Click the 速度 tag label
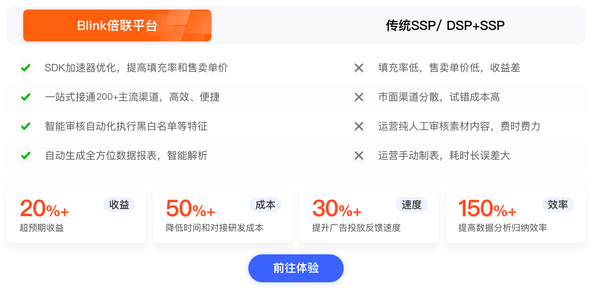 (412, 205)
